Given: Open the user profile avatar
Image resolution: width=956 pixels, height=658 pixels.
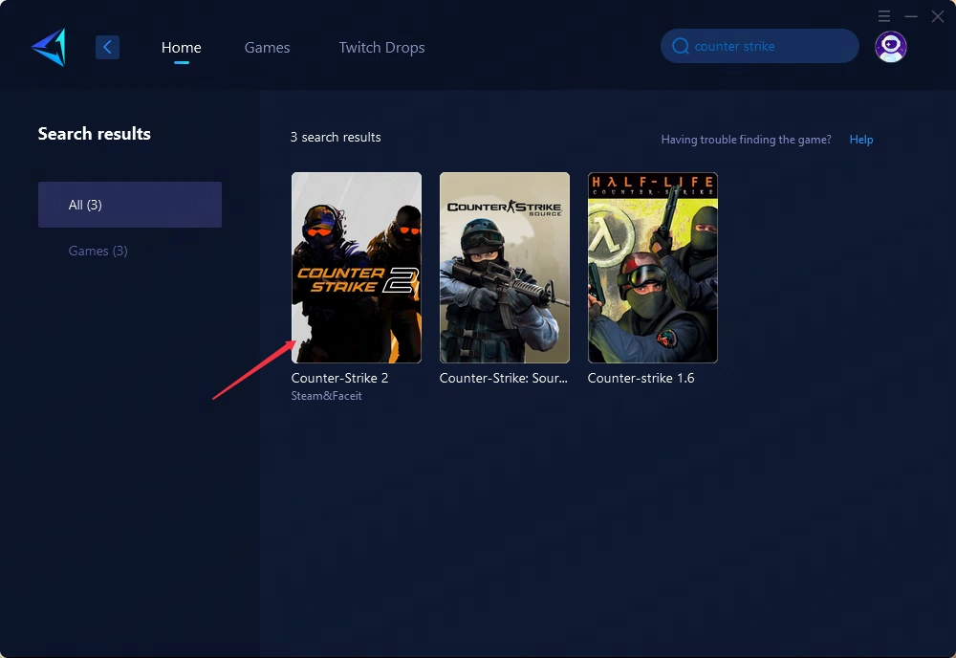Looking at the screenshot, I should pos(891,46).
